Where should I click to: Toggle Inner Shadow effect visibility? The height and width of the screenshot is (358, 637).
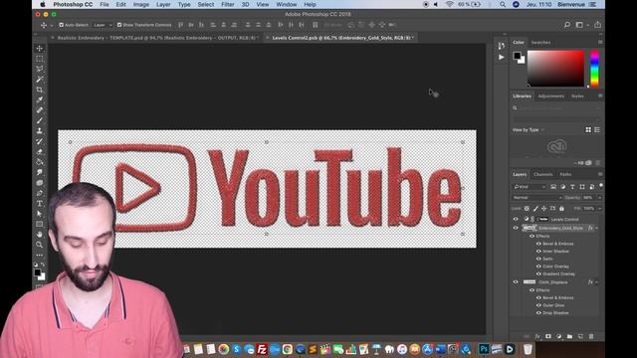click(538, 252)
